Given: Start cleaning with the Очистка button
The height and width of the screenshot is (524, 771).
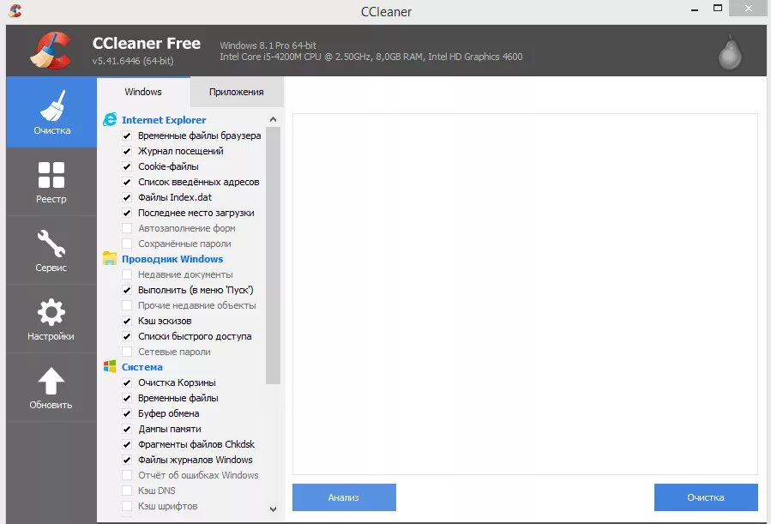Looking at the screenshot, I should coord(706,497).
